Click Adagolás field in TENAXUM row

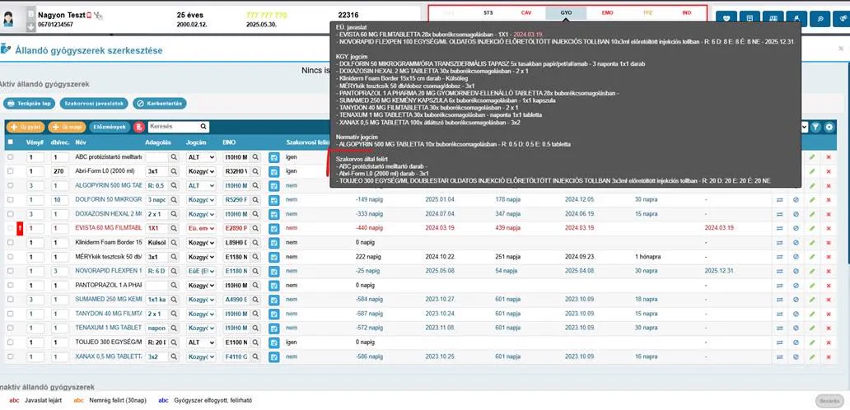156,328
